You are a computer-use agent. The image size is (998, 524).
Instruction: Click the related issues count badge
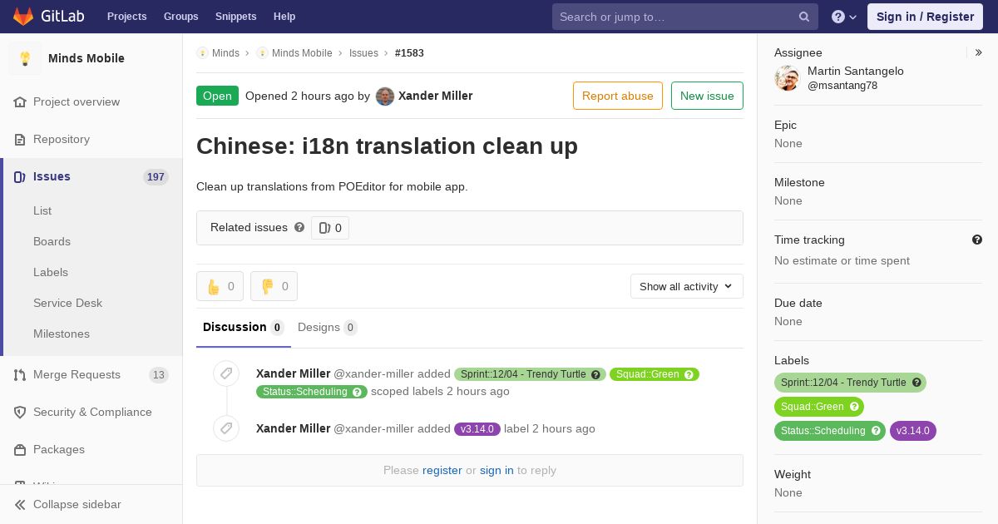coord(330,228)
